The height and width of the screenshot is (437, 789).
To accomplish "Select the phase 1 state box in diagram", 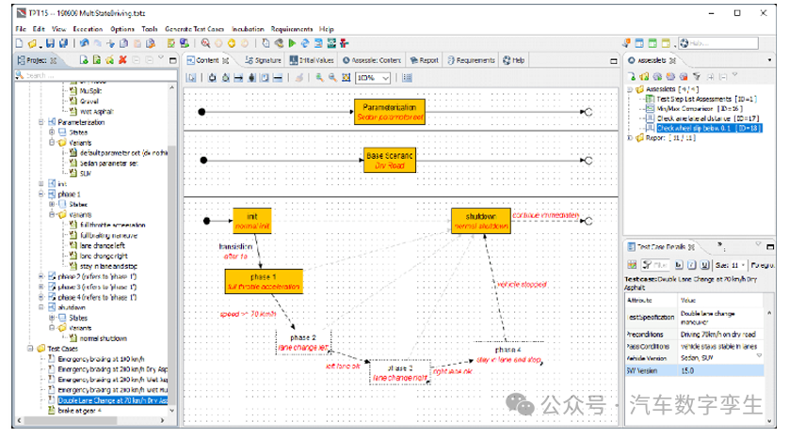I will (x=264, y=281).
